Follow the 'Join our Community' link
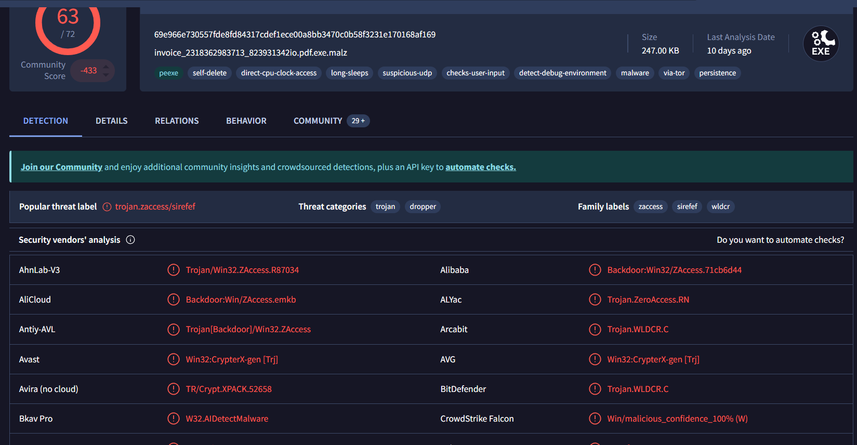 [61, 167]
